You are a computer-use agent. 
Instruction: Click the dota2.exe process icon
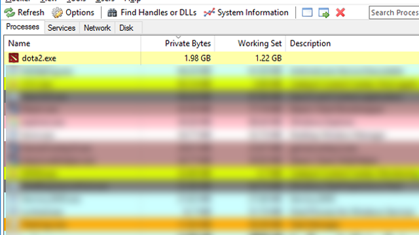13,58
